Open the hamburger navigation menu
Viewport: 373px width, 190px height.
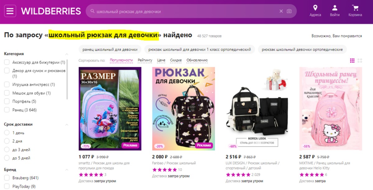10,11
